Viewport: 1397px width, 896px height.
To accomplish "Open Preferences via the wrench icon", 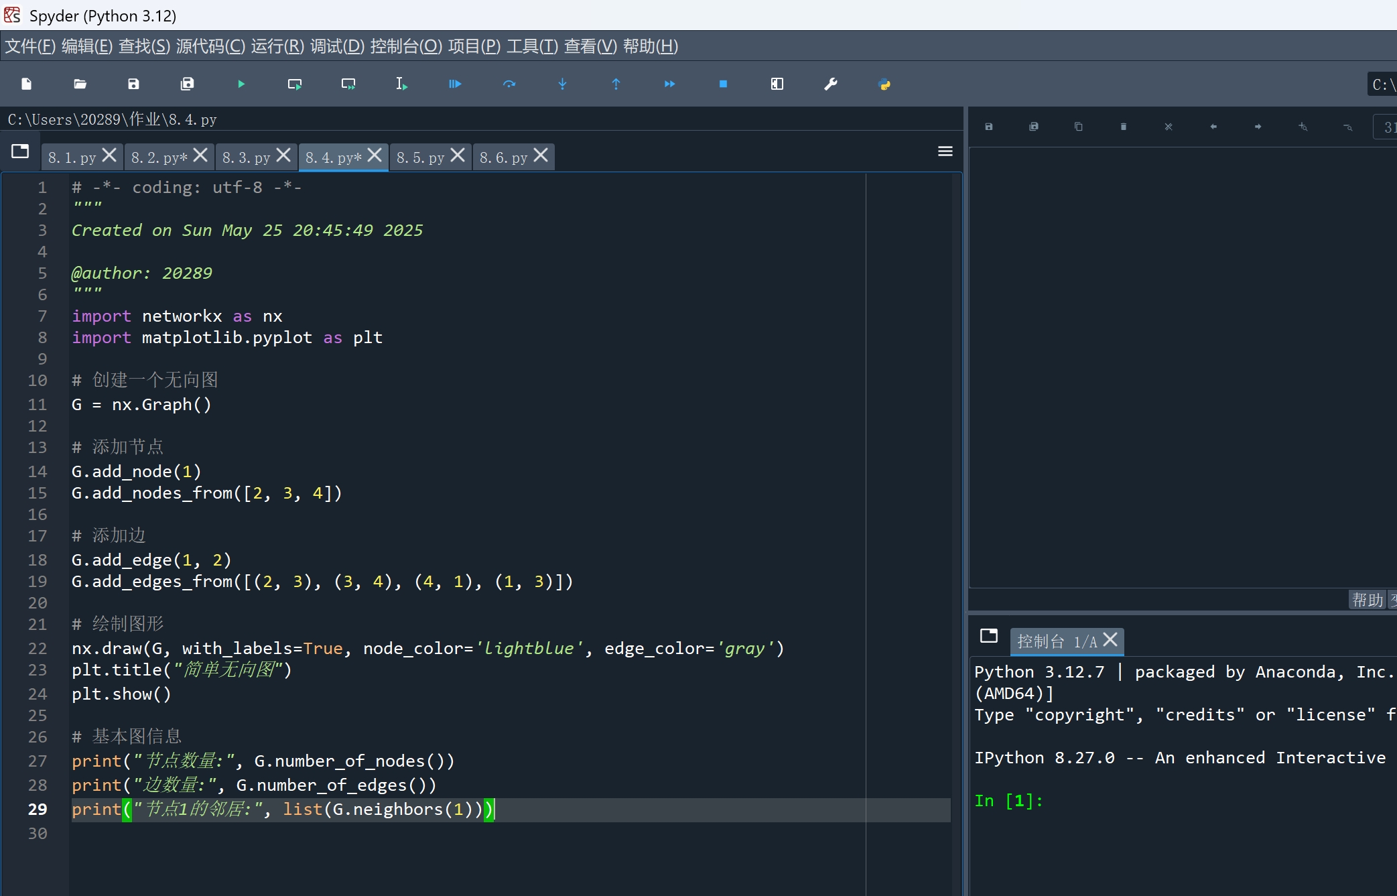I will point(831,84).
